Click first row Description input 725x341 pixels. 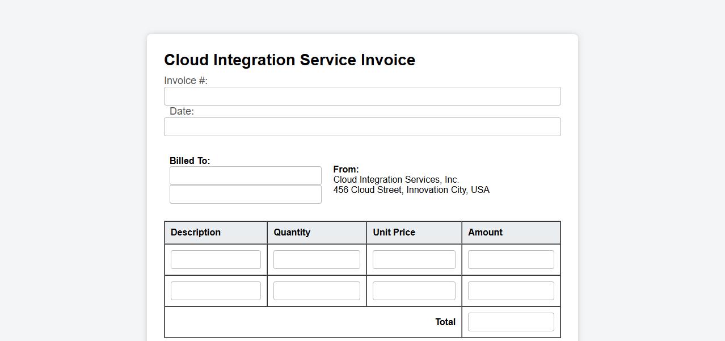coord(216,260)
